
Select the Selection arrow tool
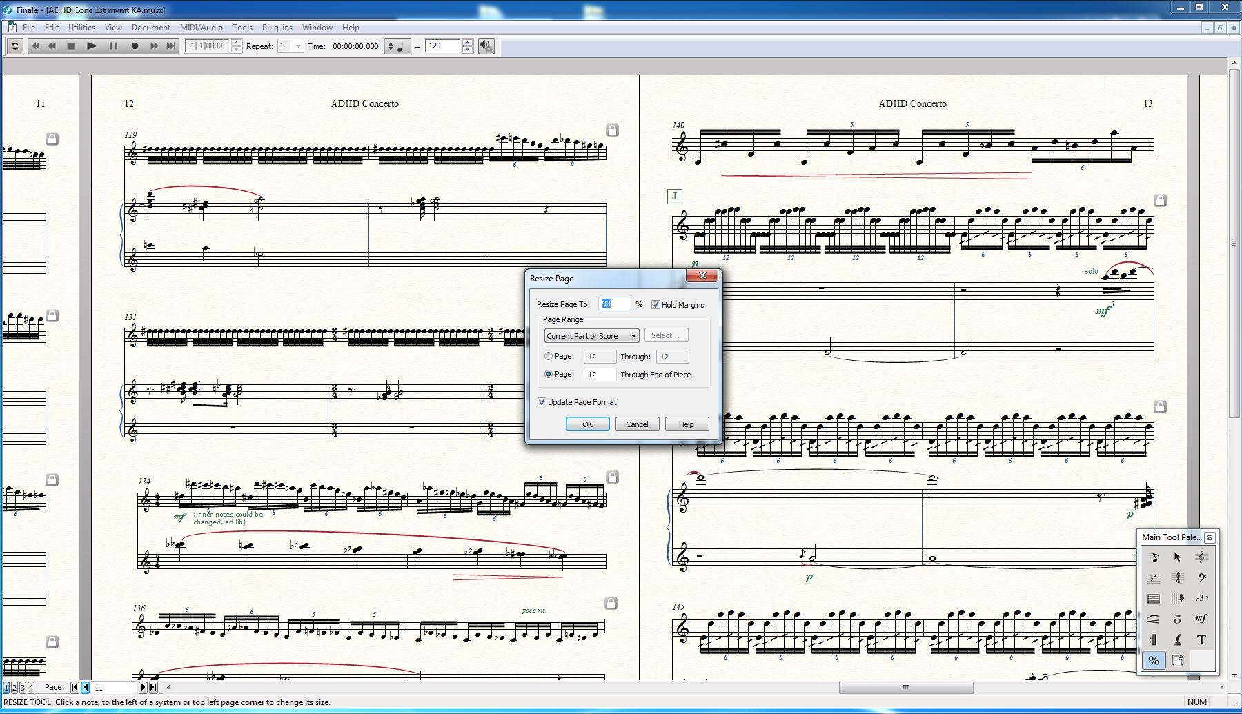tap(1178, 557)
